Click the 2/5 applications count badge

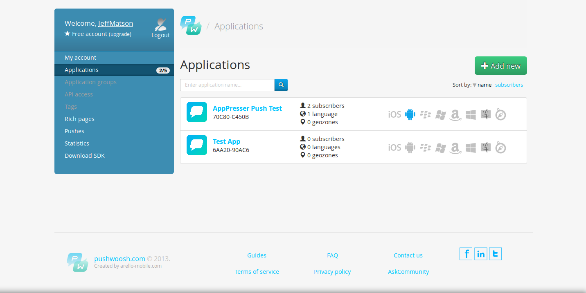[163, 70]
